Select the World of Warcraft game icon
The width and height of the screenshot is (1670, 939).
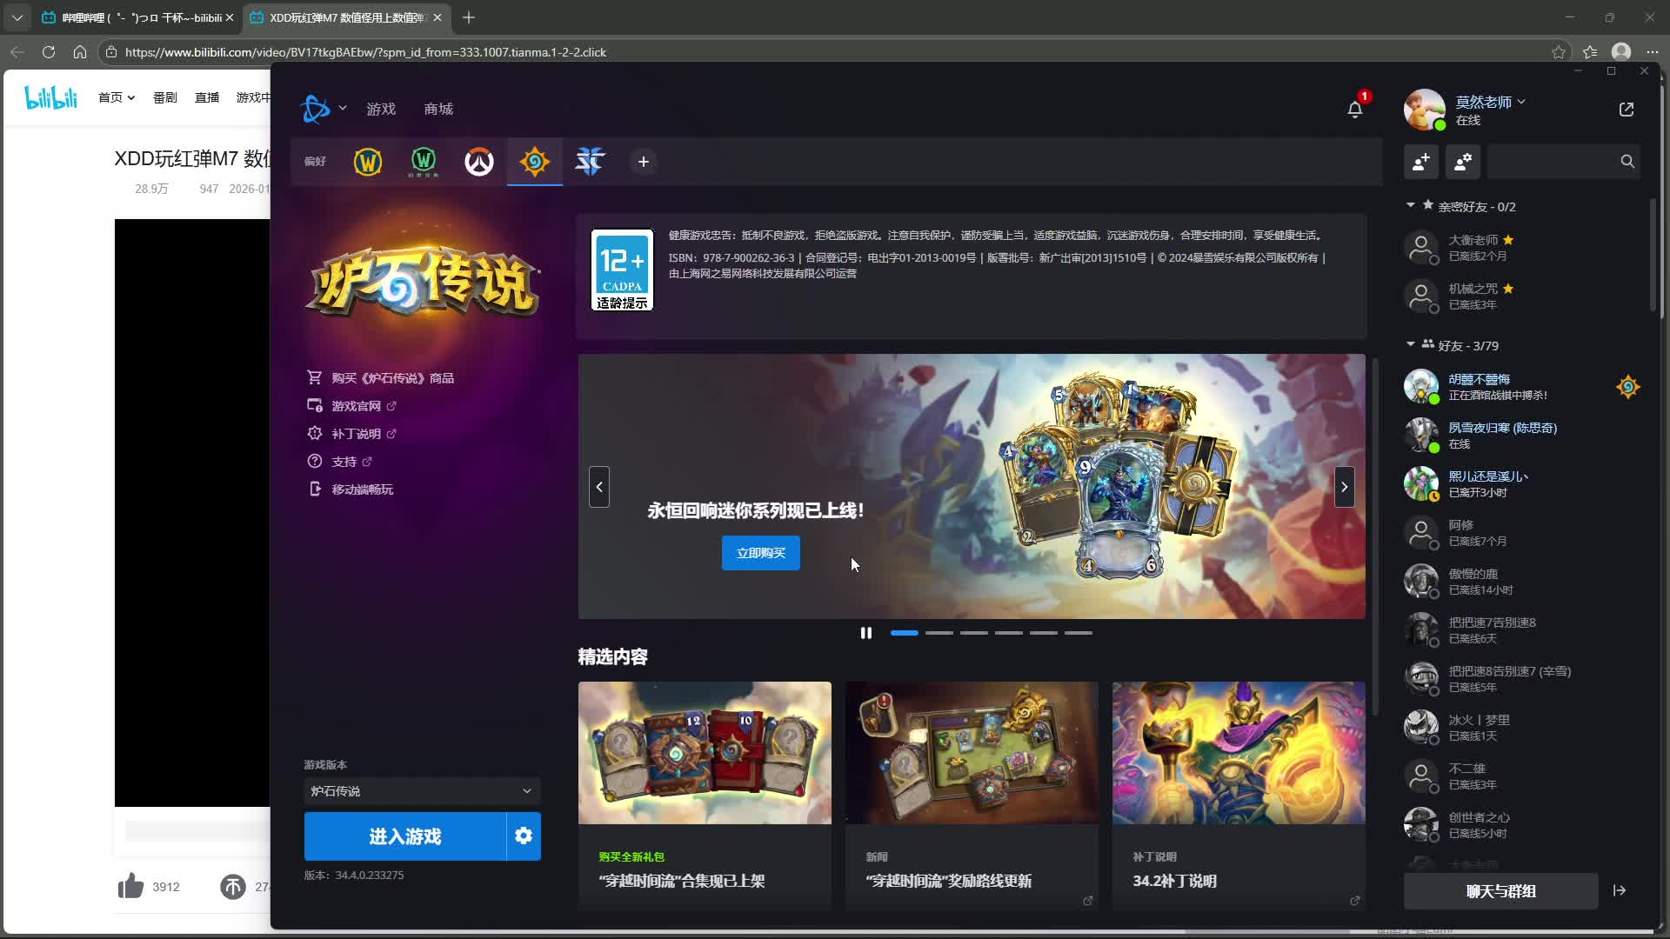[368, 162]
